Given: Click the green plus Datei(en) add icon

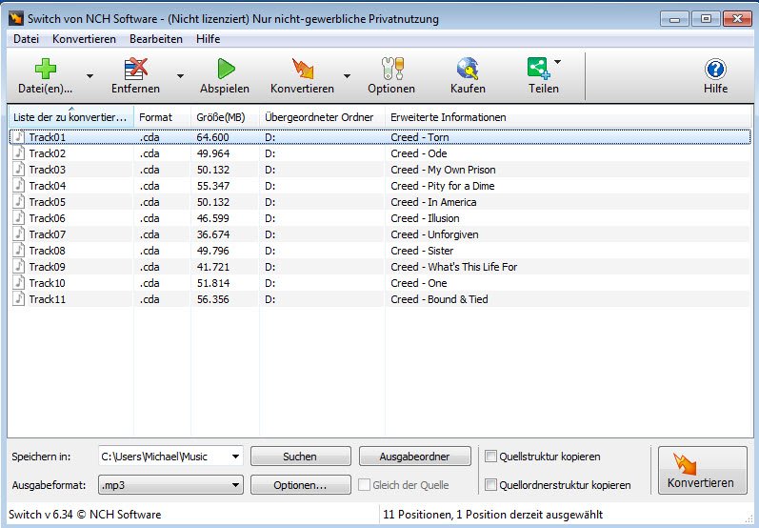Looking at the screenshot, I should pos(45,70).
